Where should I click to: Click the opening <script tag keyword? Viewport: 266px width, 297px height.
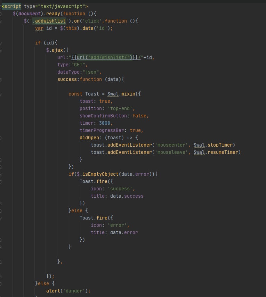[11, 7]
